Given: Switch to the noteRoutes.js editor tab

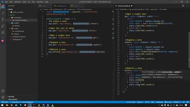Looking at the screenshot, I should pos(61,6).
